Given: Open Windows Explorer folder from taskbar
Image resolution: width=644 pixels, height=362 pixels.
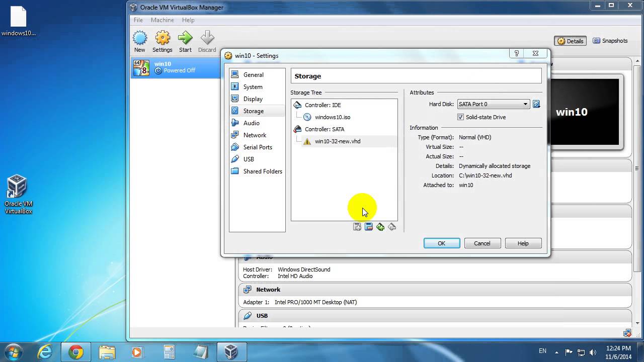Looking at the screenshot, I should [x=107, y=352].
